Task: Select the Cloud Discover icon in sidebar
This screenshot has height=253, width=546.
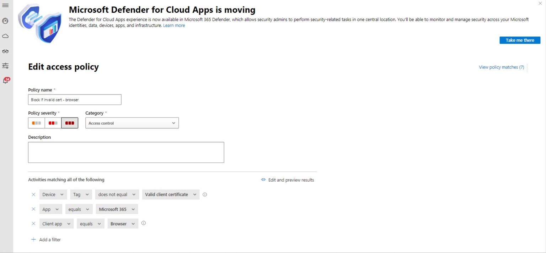Action: point(5,35)
